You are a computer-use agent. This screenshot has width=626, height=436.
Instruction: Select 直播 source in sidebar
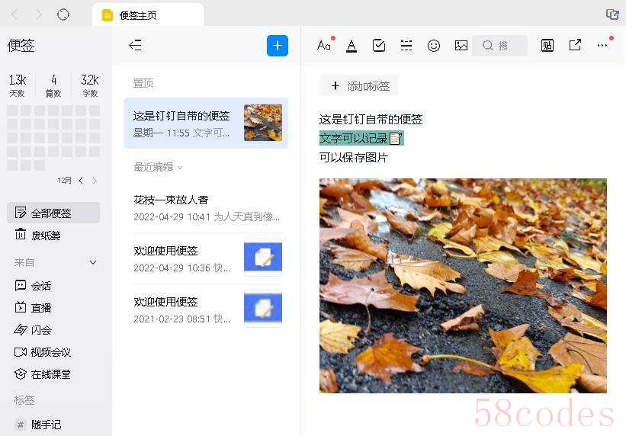pyautogui.click(x=53, y=308)
